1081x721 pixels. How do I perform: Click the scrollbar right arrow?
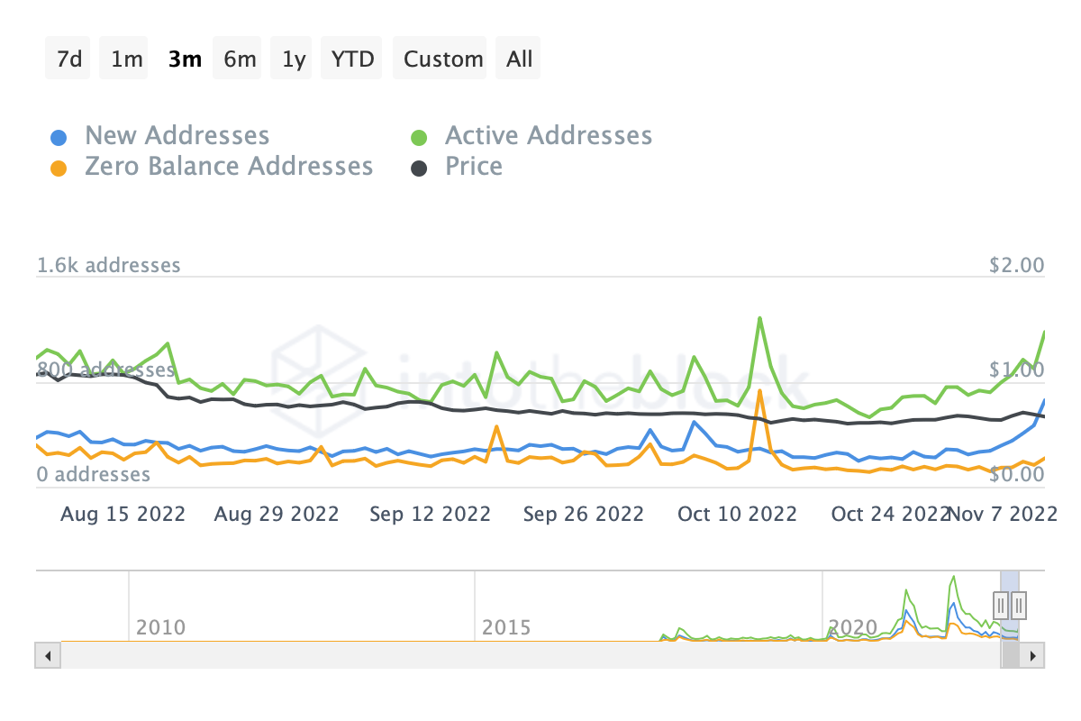1033,655
